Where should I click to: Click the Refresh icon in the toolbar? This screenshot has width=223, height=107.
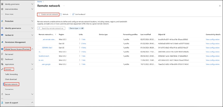(x=61, y=14)
